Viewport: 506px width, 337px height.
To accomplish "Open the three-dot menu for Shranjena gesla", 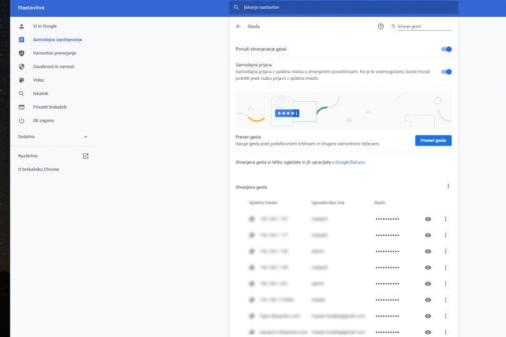I will point(448,186).
